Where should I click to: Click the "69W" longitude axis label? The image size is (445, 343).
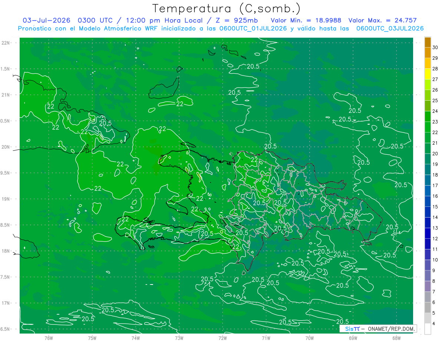353,338
